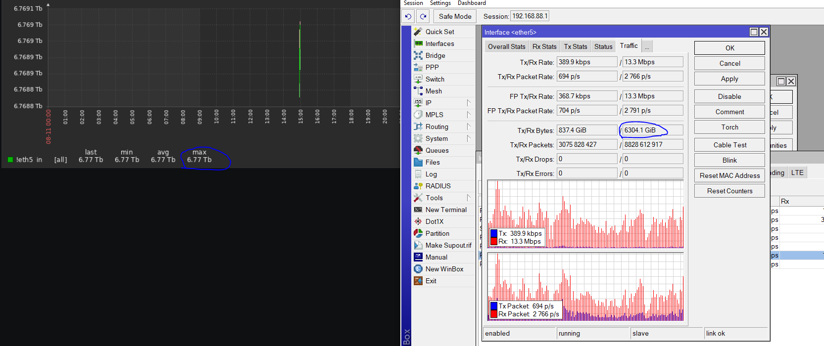The width and height of the screenshot is (824, 346).
Task: Expand the Tools submenu arrow
Action: tap(468, 198)
